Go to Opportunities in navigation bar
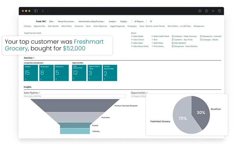 pos(39,26)
